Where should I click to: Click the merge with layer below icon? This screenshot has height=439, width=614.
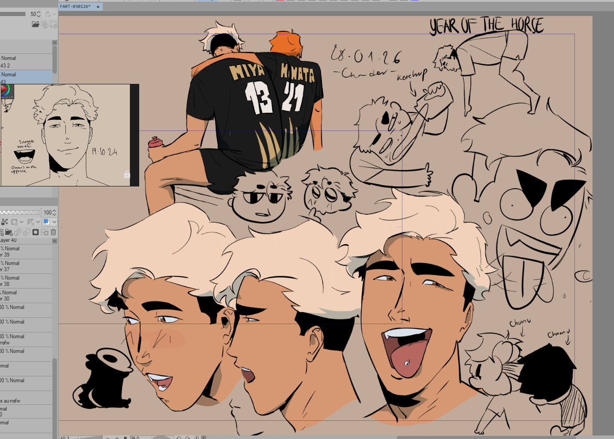(x=27, y=232)
